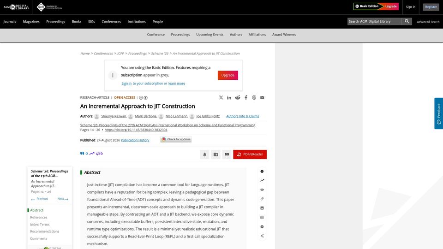The width and height of the screenshot is (443, 249).
Task: Open the Conferences top menu
Action: [x=111, y=22]
